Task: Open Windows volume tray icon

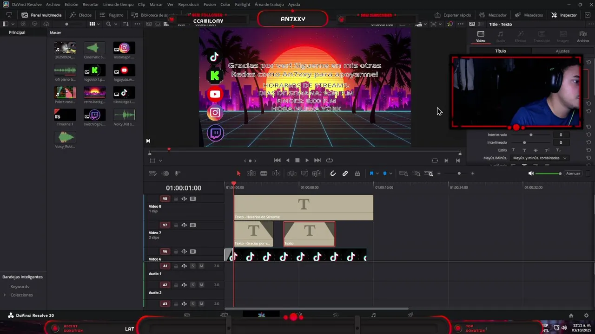Action: (564, 328)
